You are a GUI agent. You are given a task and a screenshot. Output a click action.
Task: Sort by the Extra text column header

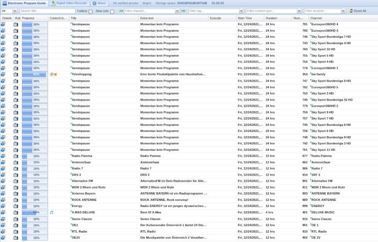(174, 18)
